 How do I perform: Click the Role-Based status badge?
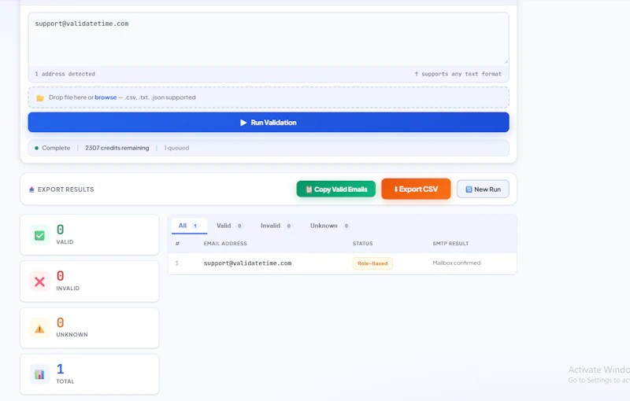[x=372, y=263]
